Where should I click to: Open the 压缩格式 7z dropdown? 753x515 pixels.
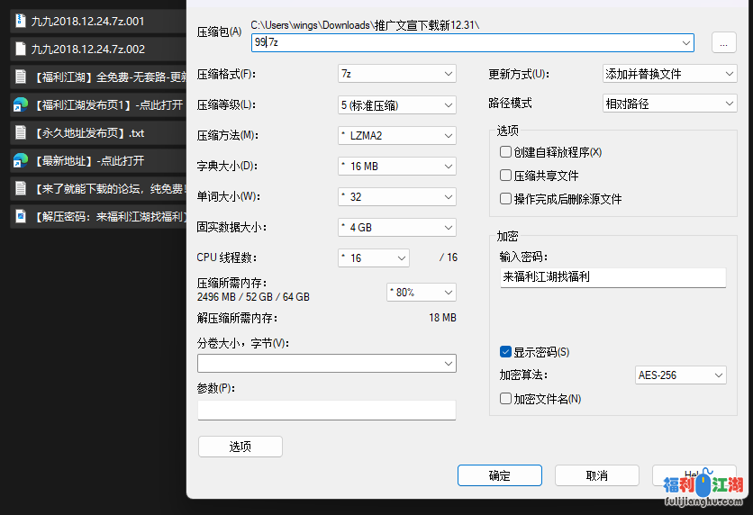pyautogui.click(x=396, y=74)
